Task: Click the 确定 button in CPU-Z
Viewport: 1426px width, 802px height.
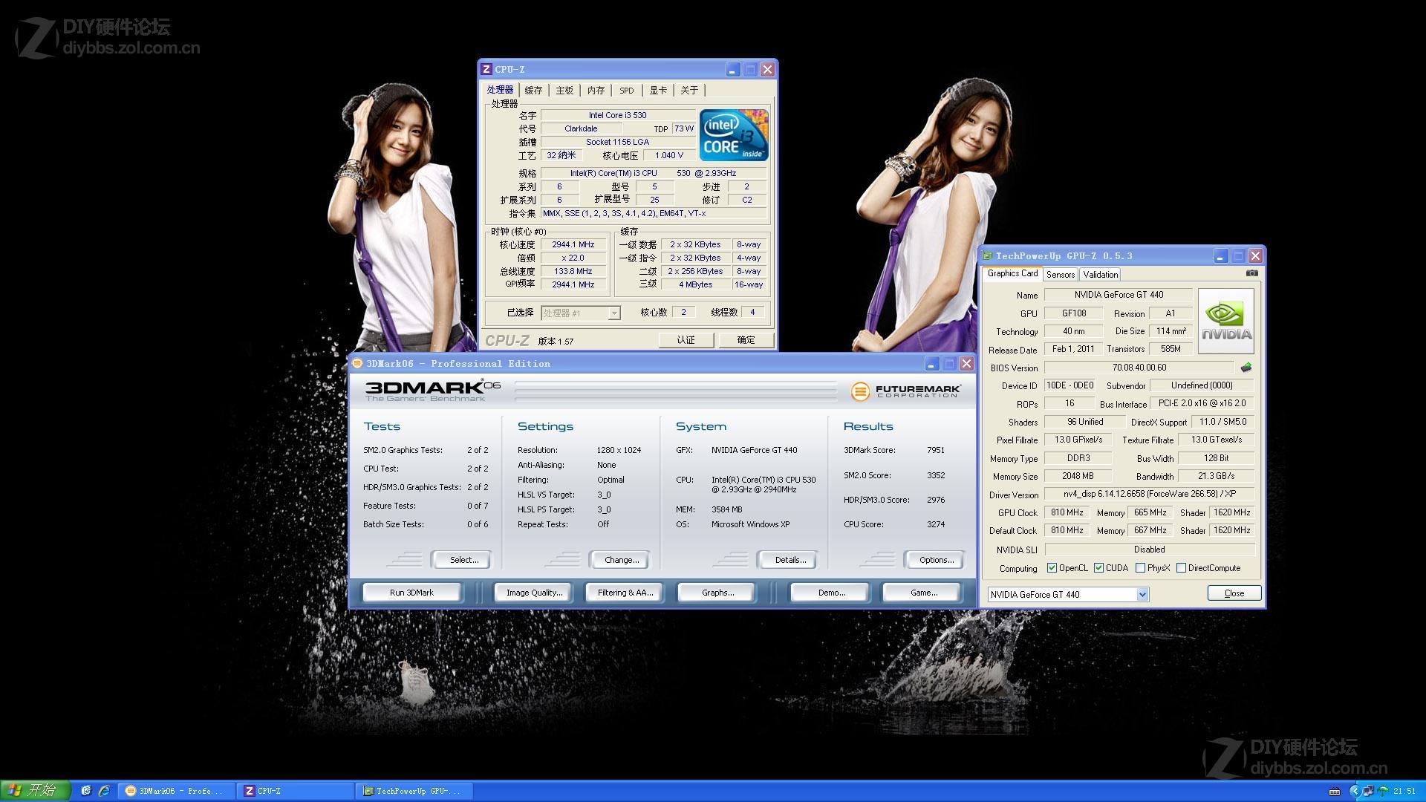Action: tap(746, 340)
